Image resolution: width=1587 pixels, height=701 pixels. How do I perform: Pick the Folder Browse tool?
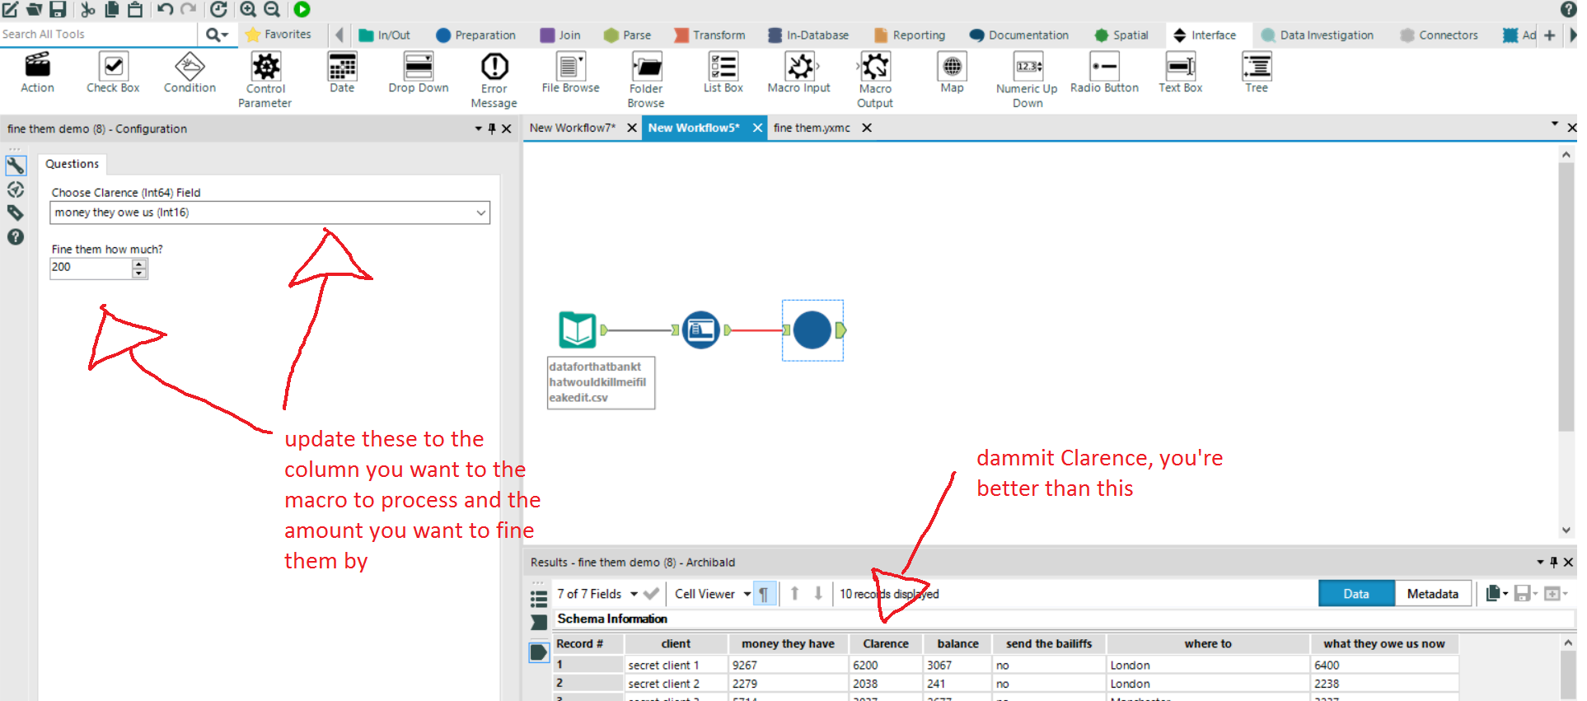646,80
